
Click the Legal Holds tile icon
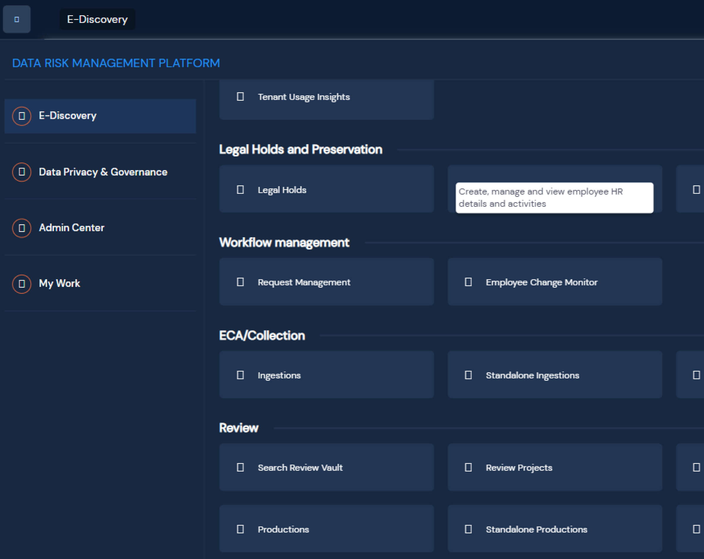(240, 190)
